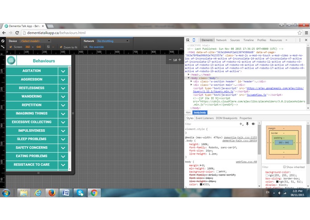The height and width of the screenshot is (220, 310).
Task: Show more DevTools tabs chevron
Action: point(286,40)
